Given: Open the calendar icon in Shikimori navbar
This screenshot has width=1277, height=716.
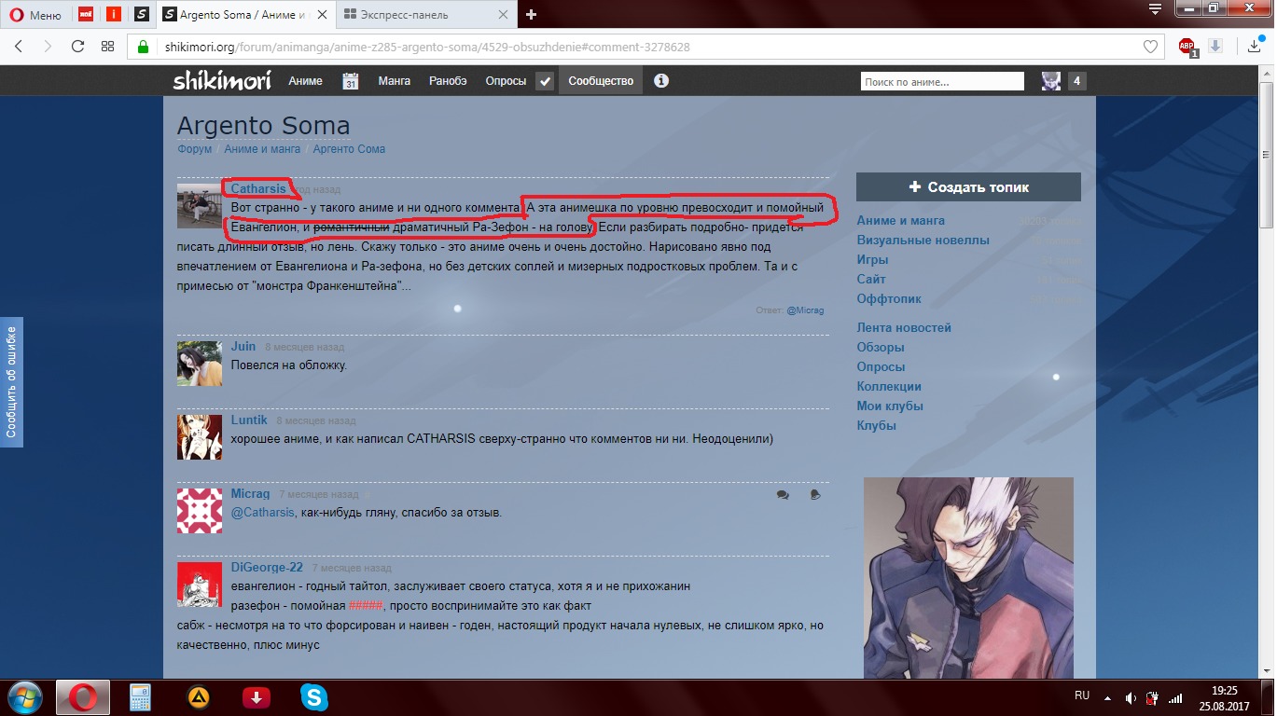Looking at the screenshot, I should [x=351, y=81].
